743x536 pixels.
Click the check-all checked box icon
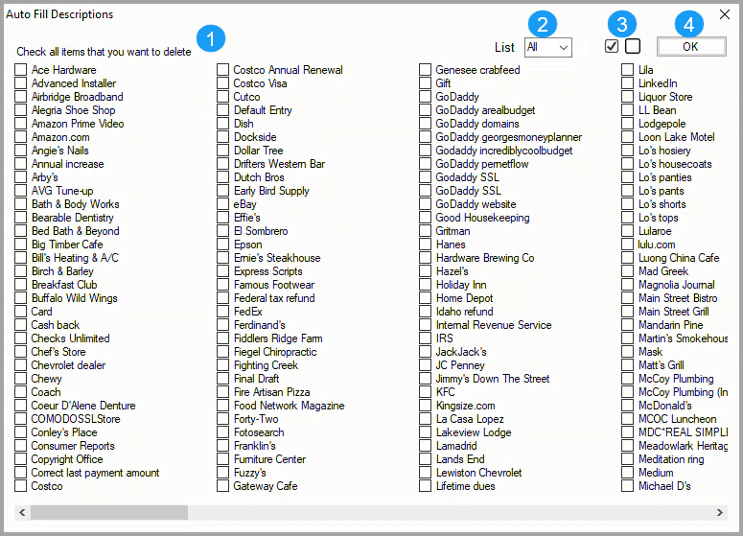click(612, 46)
